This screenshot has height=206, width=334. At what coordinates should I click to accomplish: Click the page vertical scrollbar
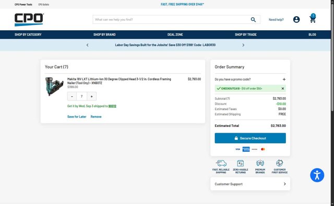tap(332, 57)
